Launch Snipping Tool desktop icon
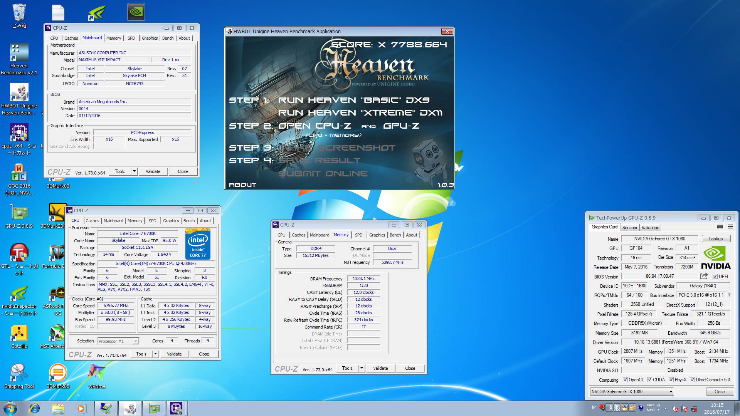Screen dimensions: 740x416 point(19,376)
